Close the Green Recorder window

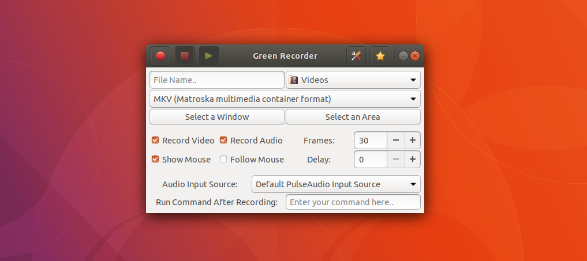(x=415, y=56)
